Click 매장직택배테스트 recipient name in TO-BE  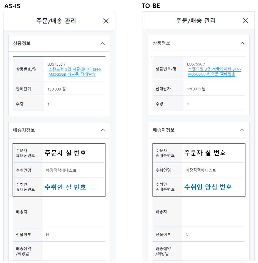pyautogui.click(x=201, y=170)
